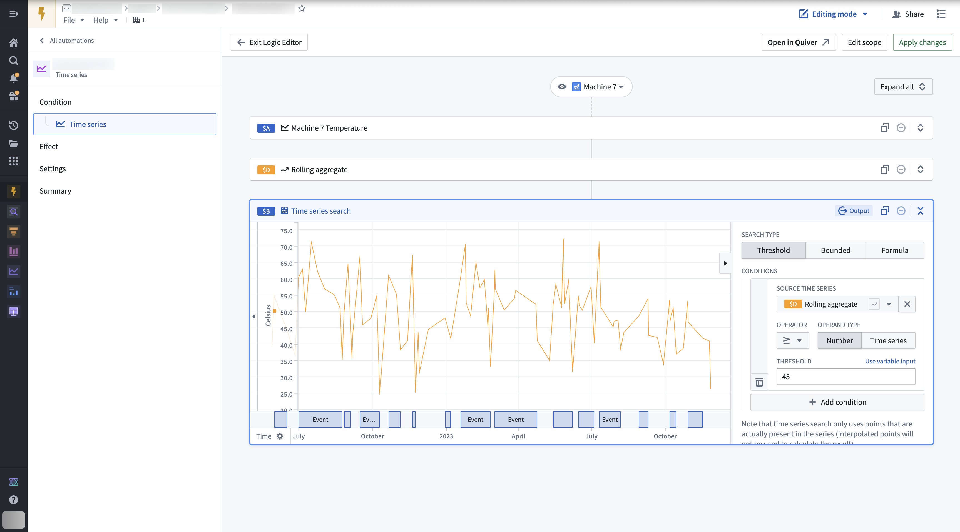The width and height of the screenshot is (960, 532).
Task: Open the applications grid icon
Action: (13, 161)
